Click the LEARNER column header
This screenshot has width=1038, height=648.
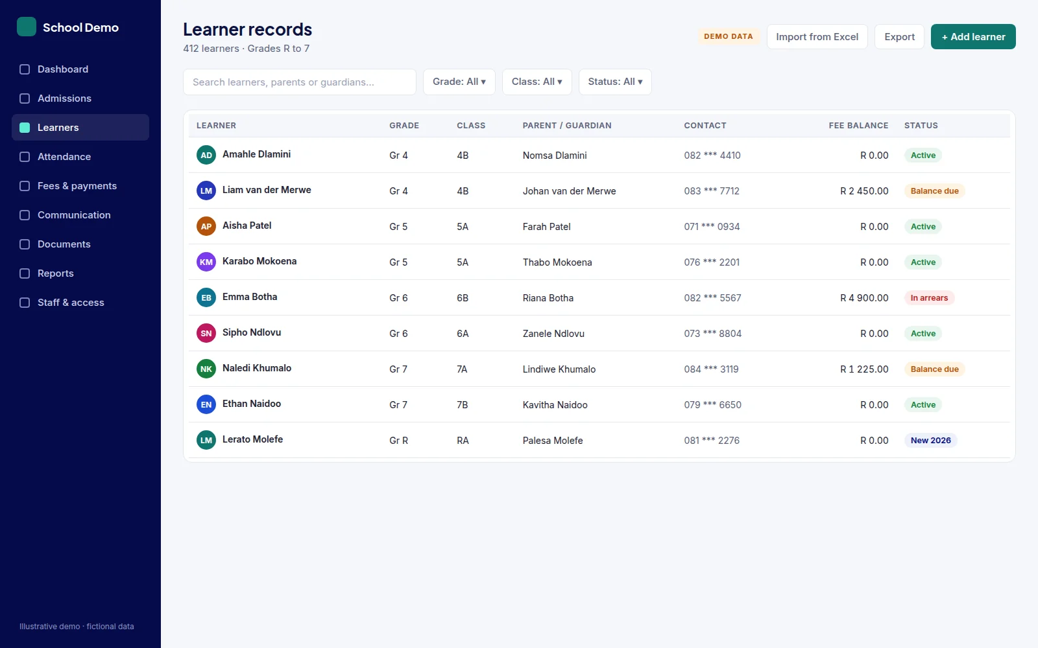click(216, 126)
